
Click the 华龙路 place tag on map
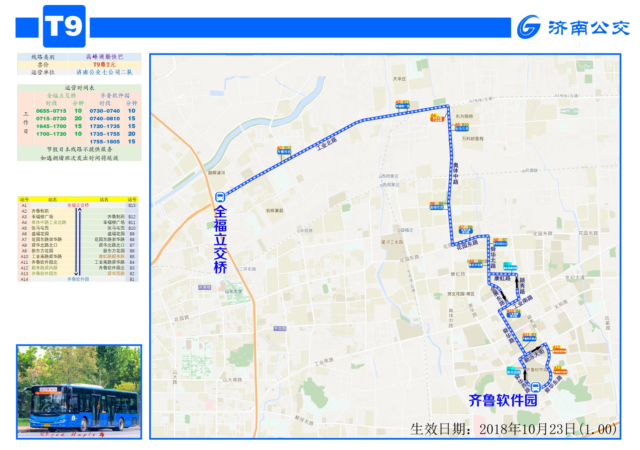[280, 328]
